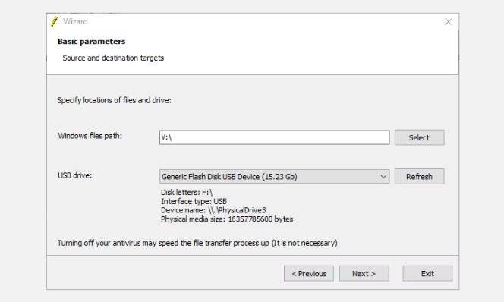504x302 pixels.
Task: Click the pencil Wizard icon in title bar
Action: pyautogui.click(x=55, y=21)
